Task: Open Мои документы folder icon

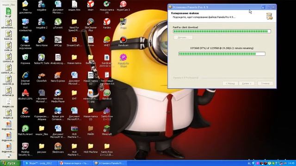Action: click(25, 7)
